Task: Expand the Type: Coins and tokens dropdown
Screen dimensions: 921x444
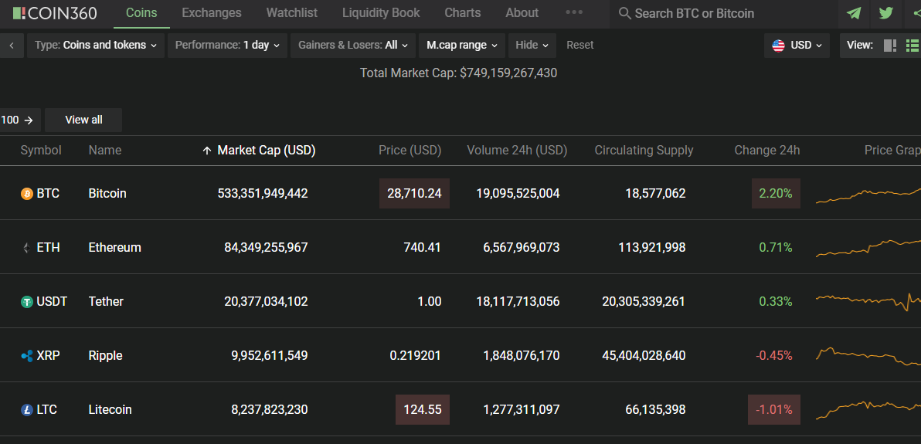Action: pyautogui.click(x=96, y=46)
